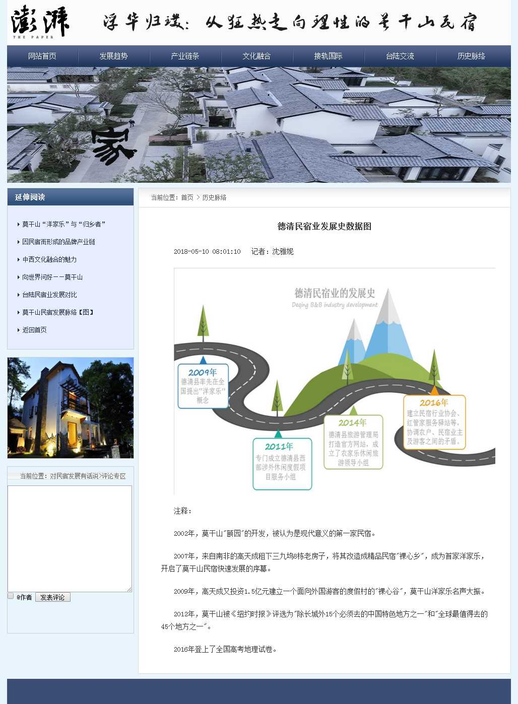
Task: Select 历史脉络 navigation tab
Action: pyautogui.click(x=472, y=56)
